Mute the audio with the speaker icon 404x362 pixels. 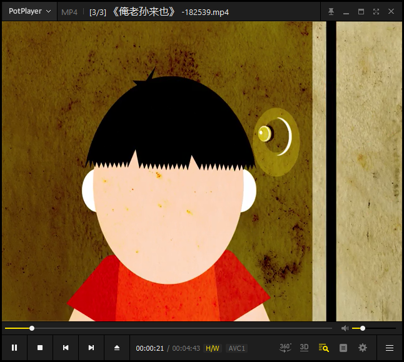click(x=345, y=328)
